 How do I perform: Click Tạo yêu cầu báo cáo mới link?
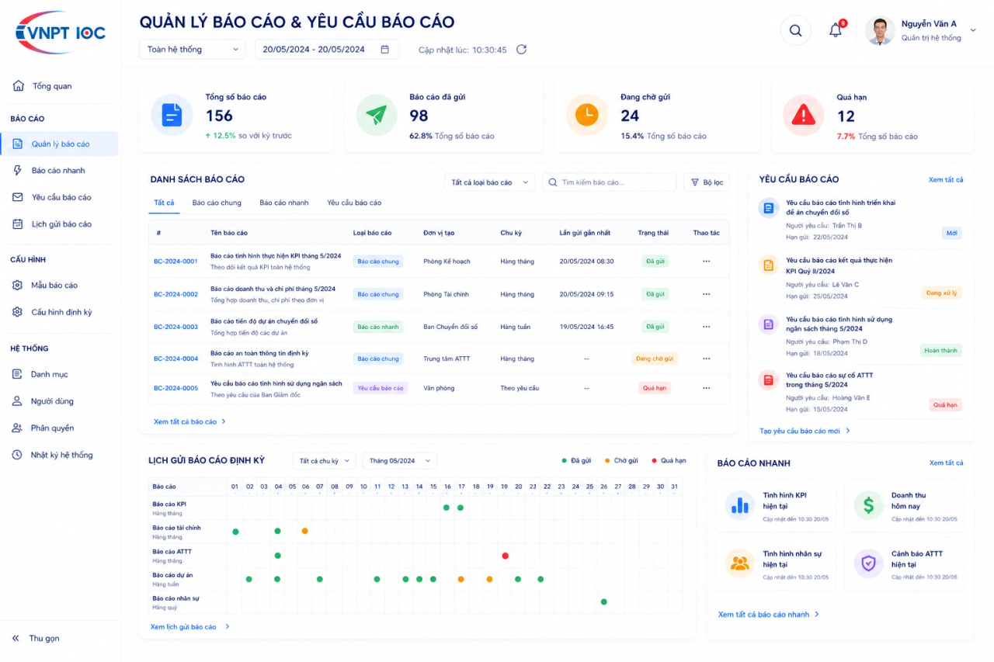(805, 431)
